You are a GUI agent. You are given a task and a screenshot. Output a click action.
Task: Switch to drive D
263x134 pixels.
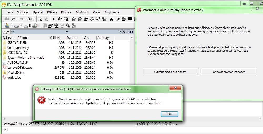18,25
